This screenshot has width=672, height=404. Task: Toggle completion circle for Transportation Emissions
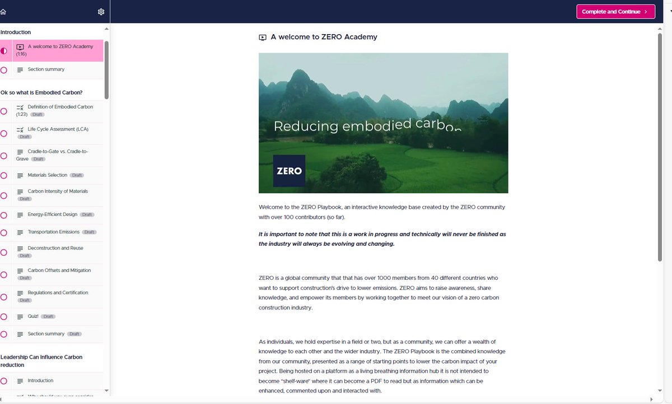click(x=4, y=232)
